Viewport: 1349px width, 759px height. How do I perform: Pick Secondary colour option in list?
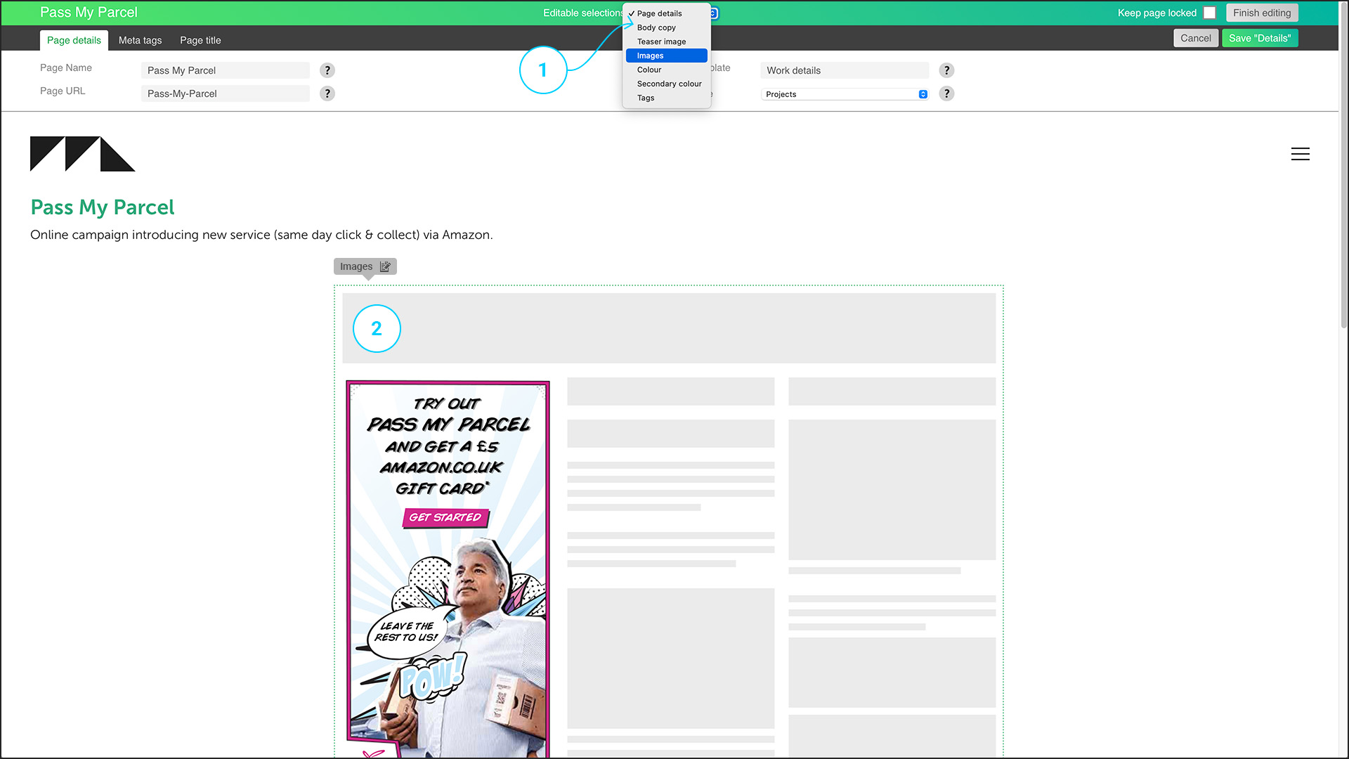669,84
